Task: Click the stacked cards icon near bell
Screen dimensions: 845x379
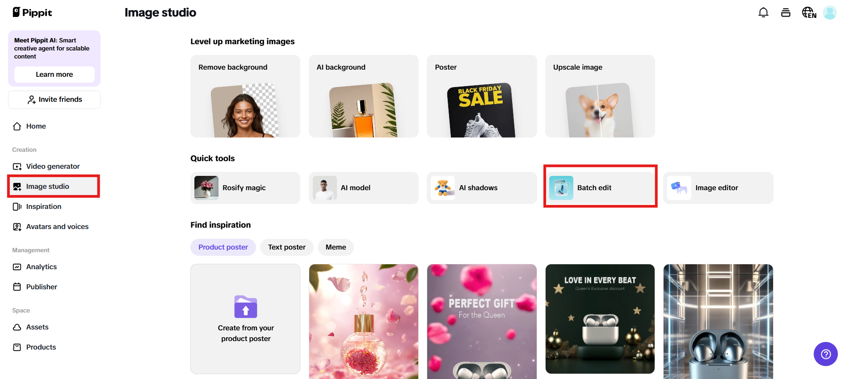Action: [786, 12]
